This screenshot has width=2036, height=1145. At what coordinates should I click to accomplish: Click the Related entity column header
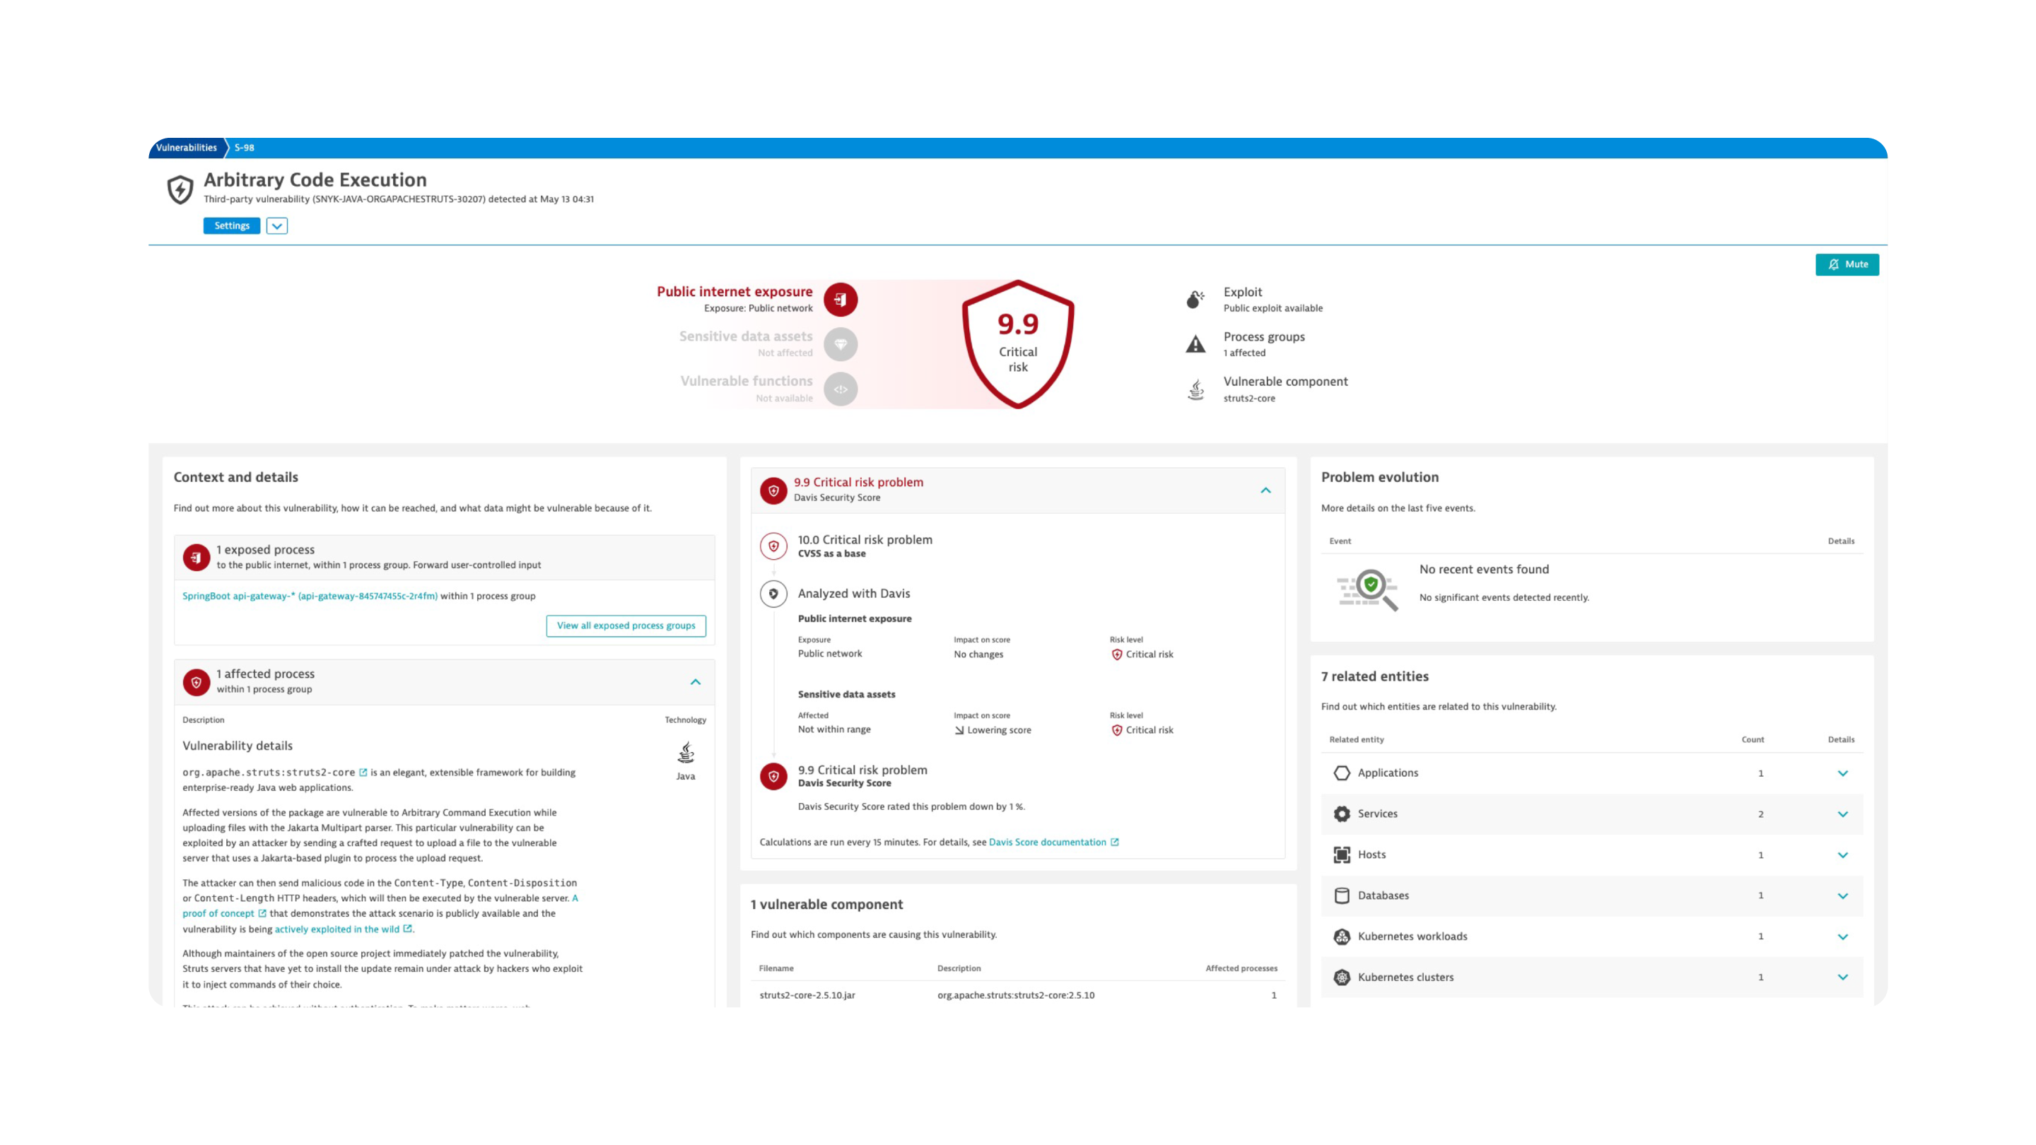tap(1357, 739)
